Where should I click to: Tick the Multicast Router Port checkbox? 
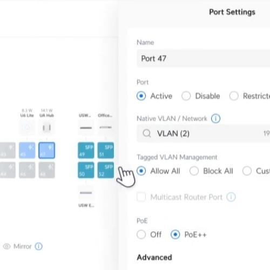click(x=141, y=197)
